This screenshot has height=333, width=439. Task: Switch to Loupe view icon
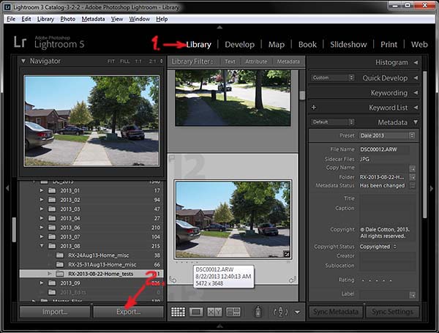pyautogui.click(x=196, y=312)
